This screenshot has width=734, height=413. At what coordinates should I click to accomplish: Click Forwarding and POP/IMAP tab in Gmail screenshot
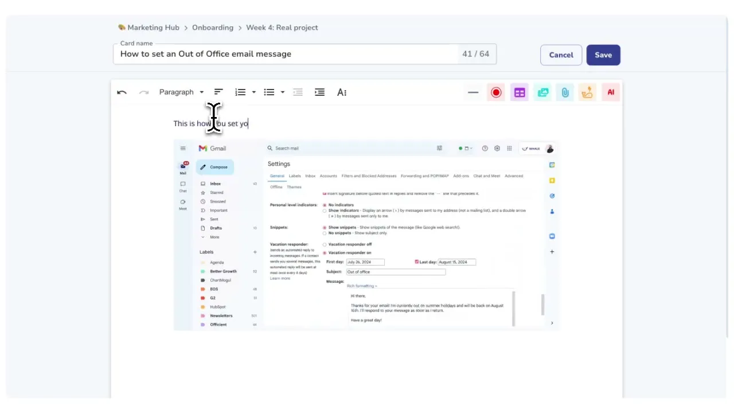(x=424, y=176)
